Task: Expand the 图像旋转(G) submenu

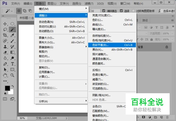Action: pyautogui.click(x=61, y=47)
